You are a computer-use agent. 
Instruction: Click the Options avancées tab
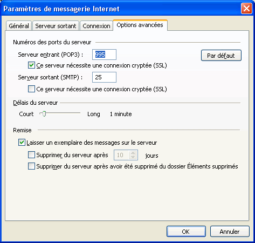(140, 25)
